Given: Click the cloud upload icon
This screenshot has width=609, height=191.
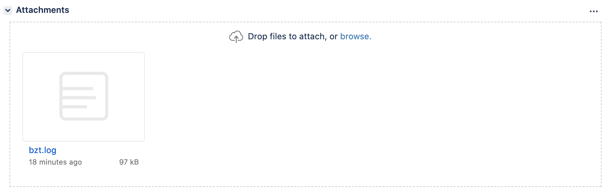Looking at the screenshot, I should [236, 37].
